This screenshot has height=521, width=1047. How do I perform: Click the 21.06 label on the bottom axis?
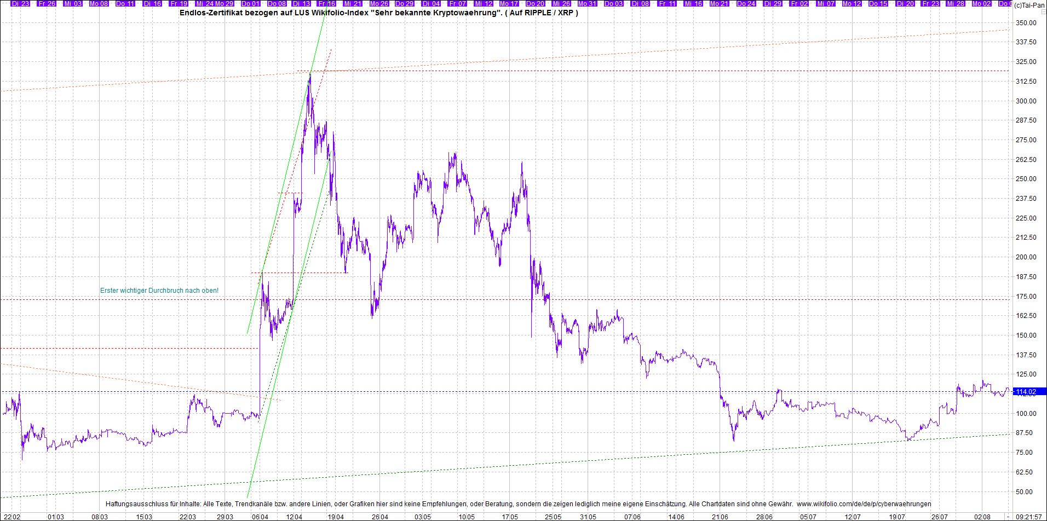[x=720, y=517]
